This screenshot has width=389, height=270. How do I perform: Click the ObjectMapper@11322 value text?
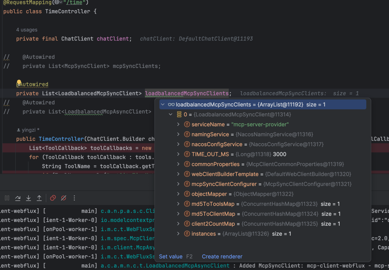(263, 194)
